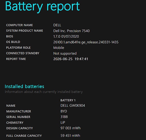Click the PLATFORM ROLE value Mobile
This screenshot has height=140, width=146.
[59, 48]
